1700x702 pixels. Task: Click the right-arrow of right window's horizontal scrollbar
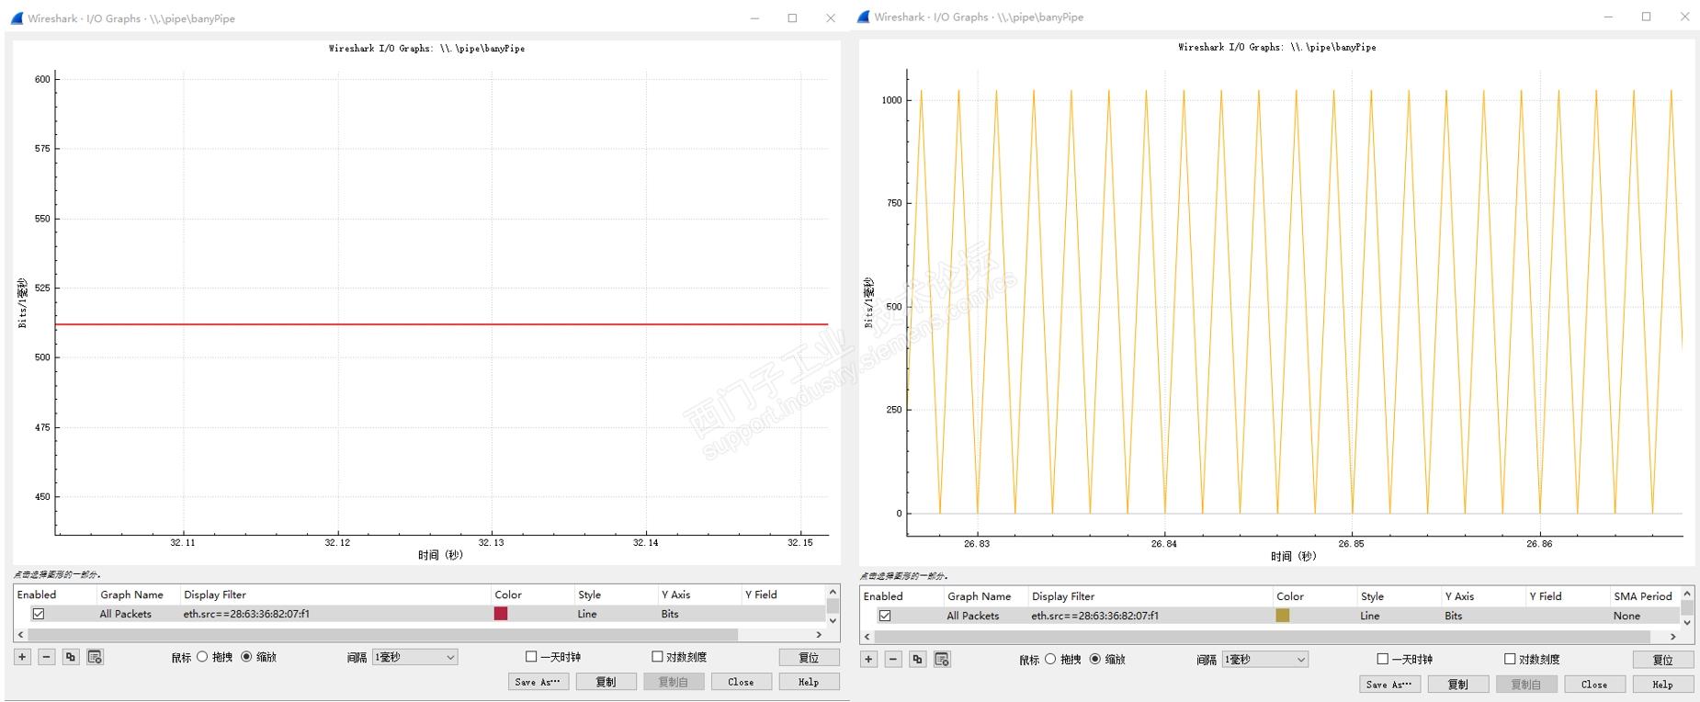pos(1673,637)
